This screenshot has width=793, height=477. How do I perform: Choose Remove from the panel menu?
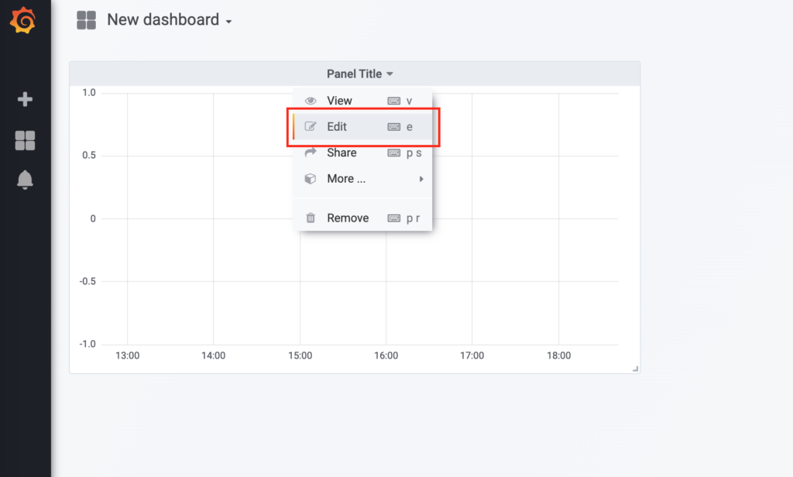[362, 218]
